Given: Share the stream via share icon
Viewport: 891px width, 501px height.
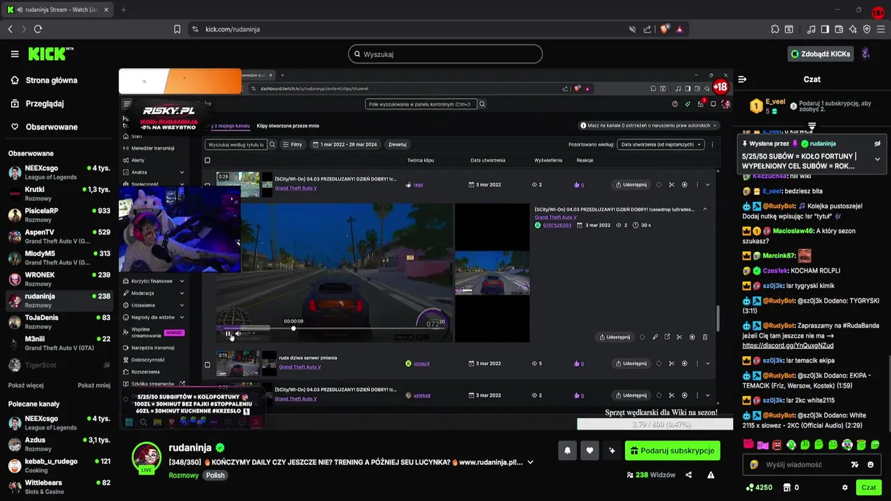Looking at the screenshot, I should [688, 475].
